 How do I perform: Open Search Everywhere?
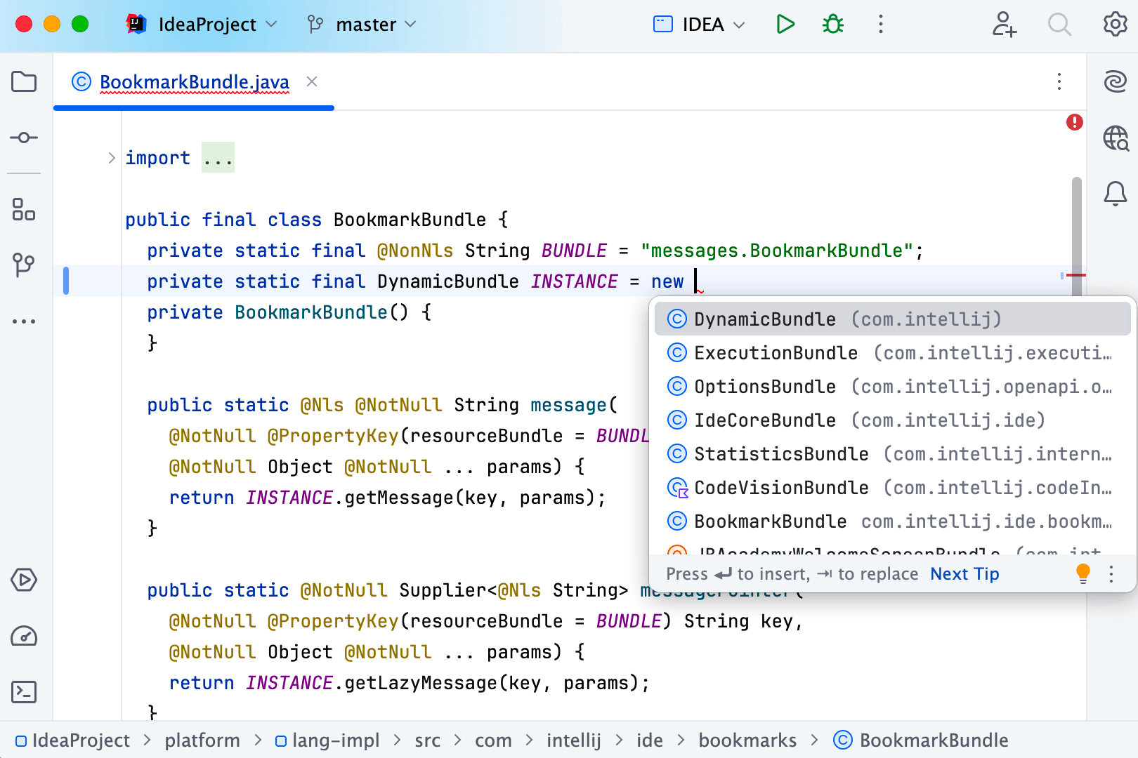coord(1059,25)
